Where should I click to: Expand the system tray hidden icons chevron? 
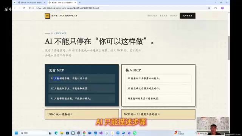click(x=195, y=133)
